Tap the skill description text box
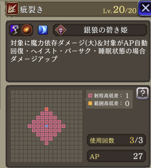The image size is (151, 168). point(78,51)
